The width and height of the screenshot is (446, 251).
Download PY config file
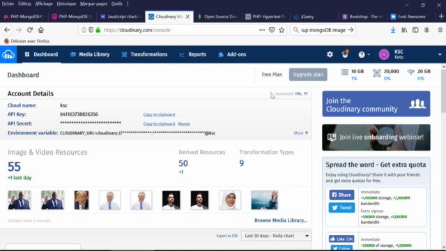pos(306,93)
